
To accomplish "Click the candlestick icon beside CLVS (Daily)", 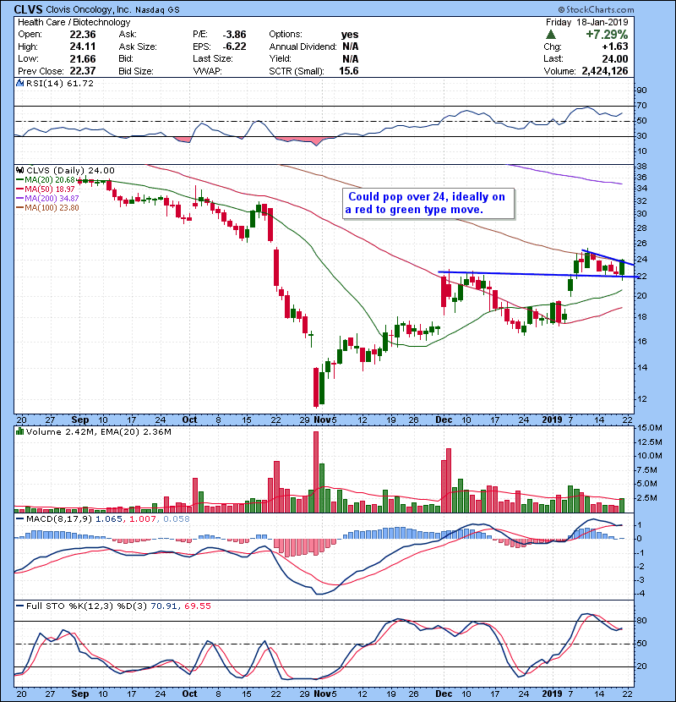I will [x=19, y=170].
